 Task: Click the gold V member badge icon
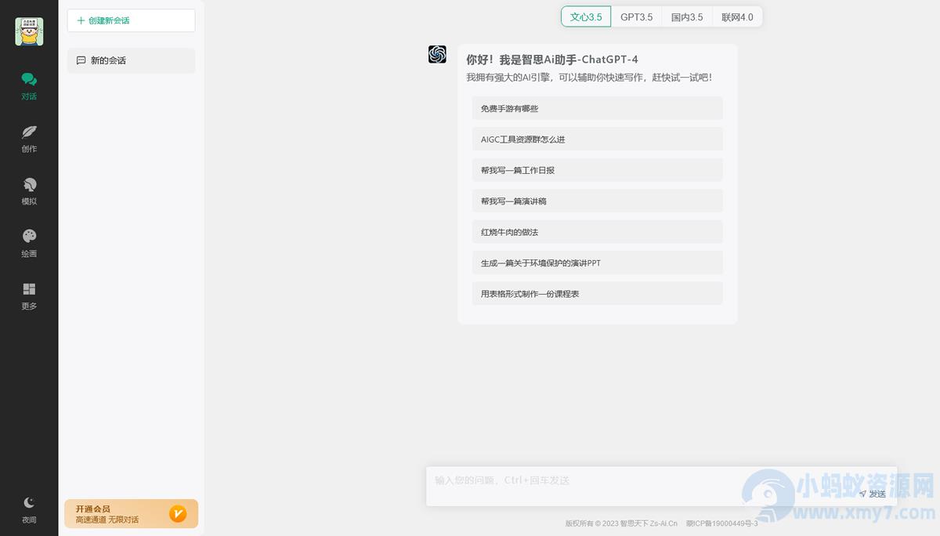(x=178, y=514)
